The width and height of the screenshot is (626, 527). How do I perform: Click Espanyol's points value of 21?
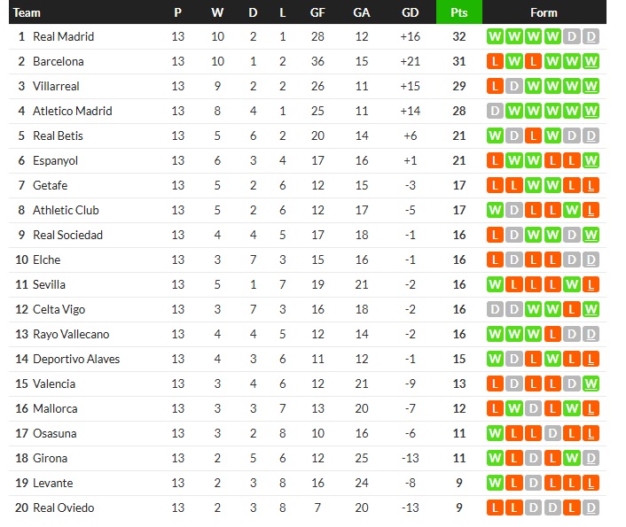[x=459, y=160]
